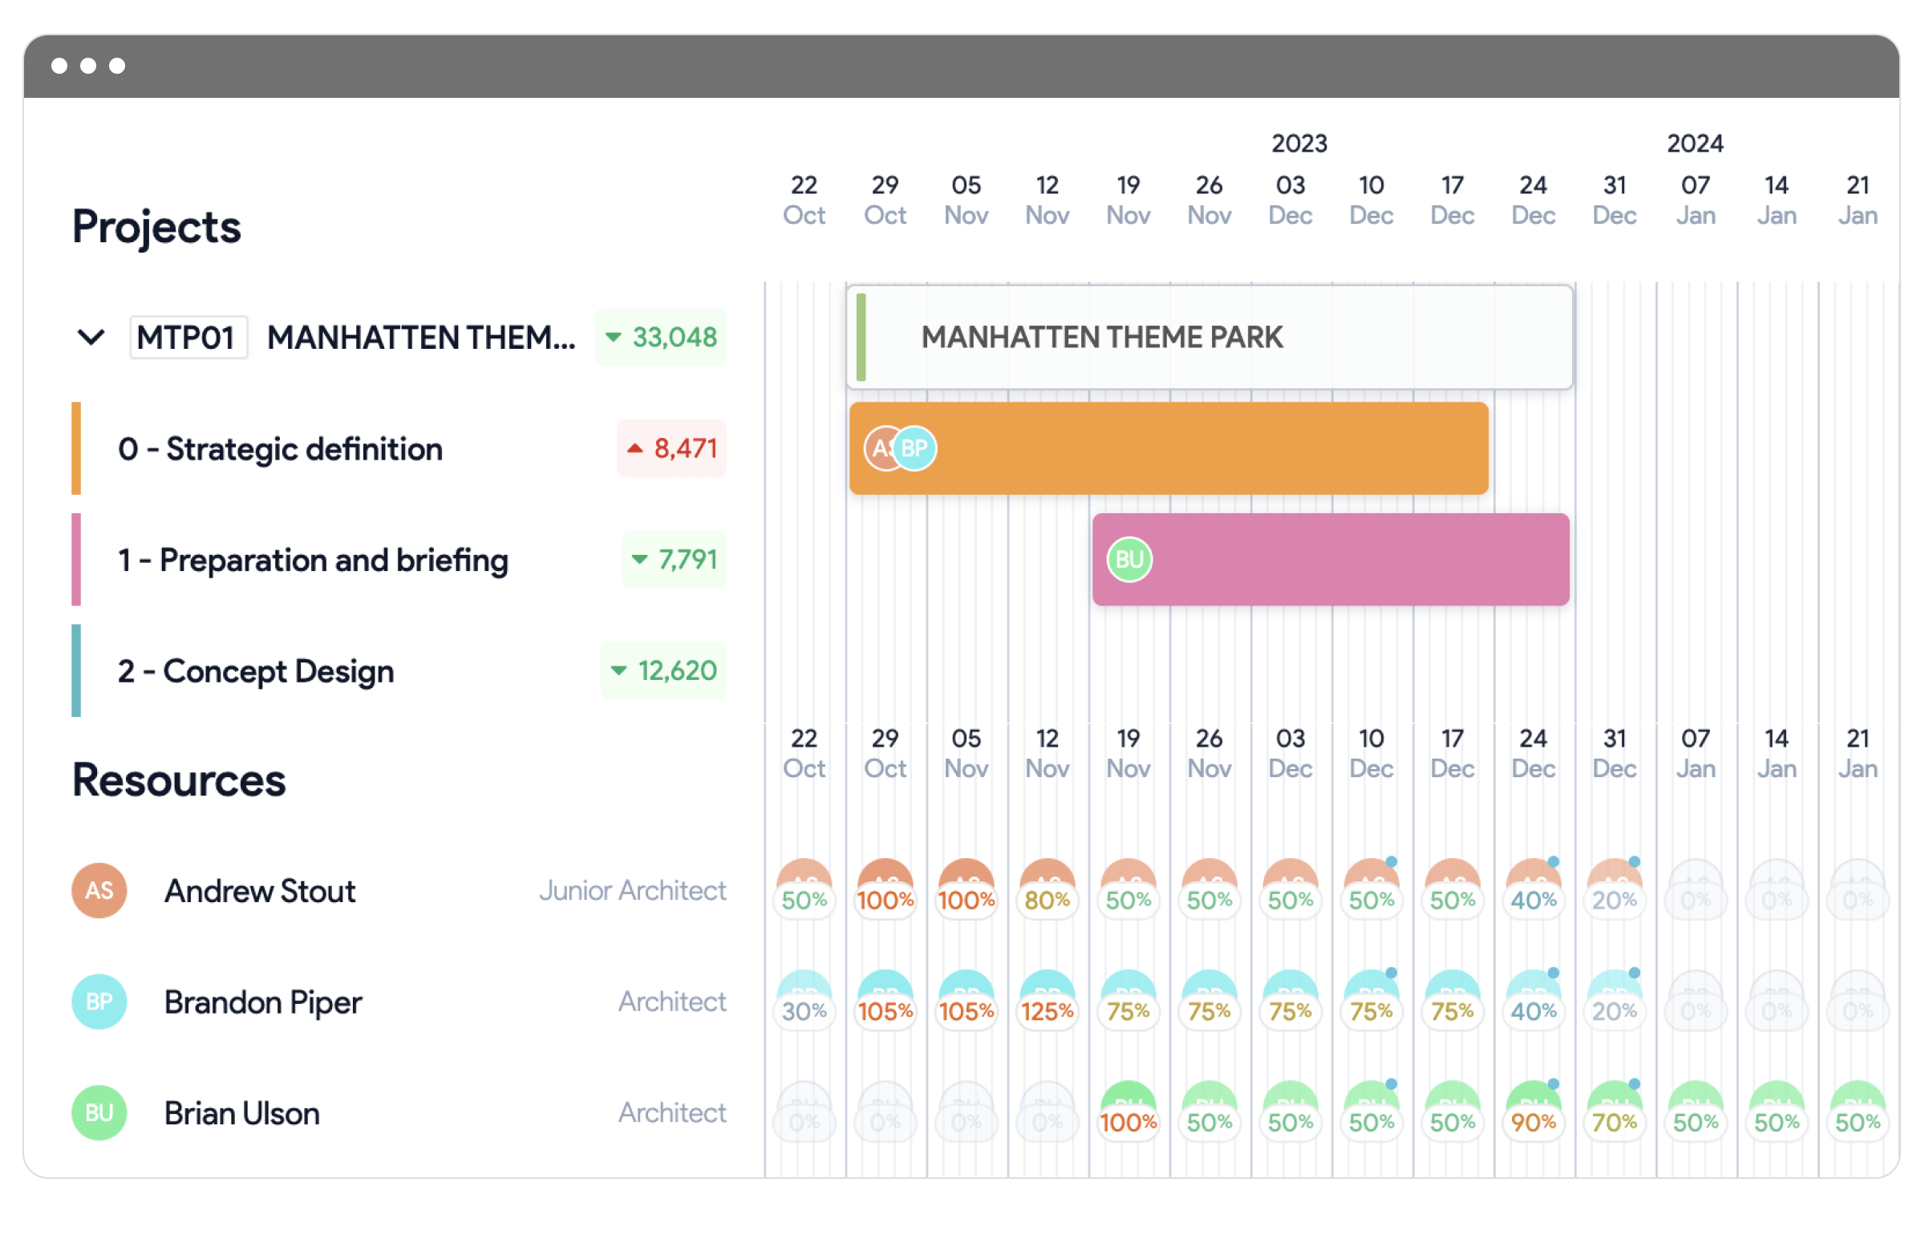Click the MANHATTEN THEME PARK timeline bar
The image size is (1925, 1251).
point(1209,338)
